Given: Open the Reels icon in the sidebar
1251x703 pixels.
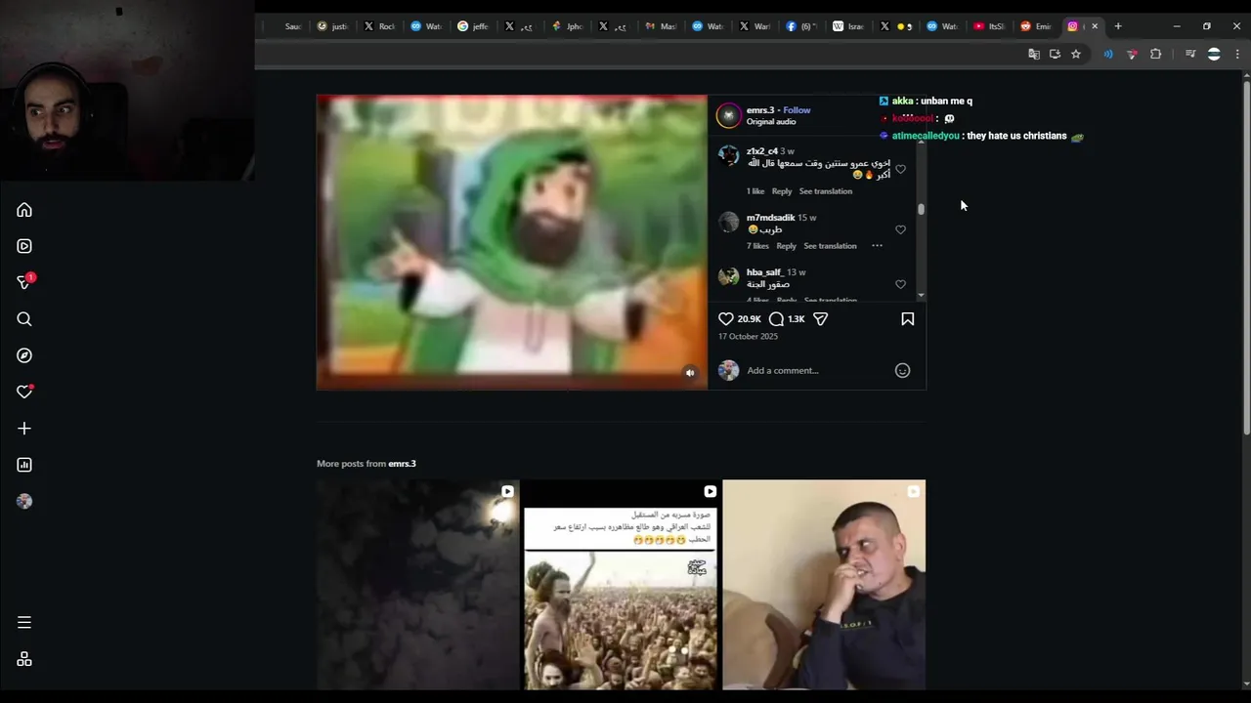Looking at the screenshot, I should tap(24, 246).
